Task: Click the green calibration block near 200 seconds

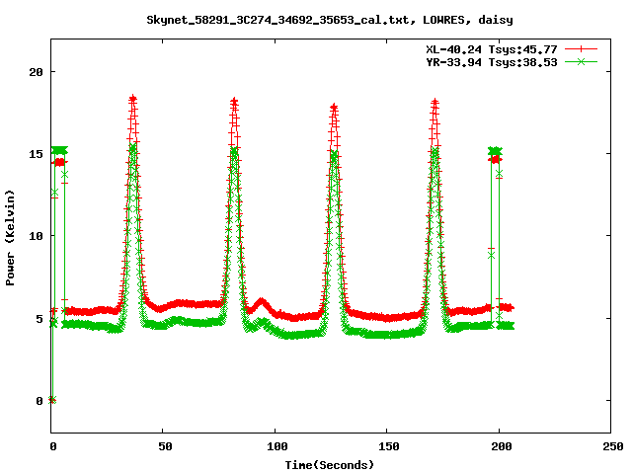Action: click(495, 151)
